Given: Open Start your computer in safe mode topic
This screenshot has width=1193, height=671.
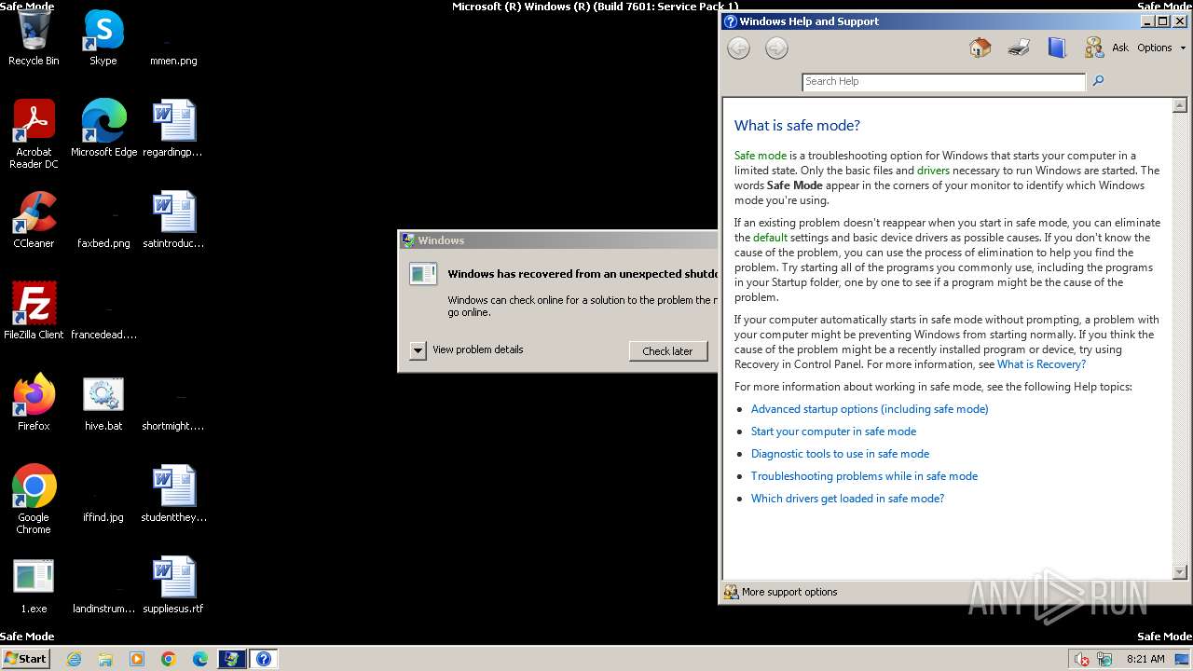Looking at the screenshot, I should [833, 431].
